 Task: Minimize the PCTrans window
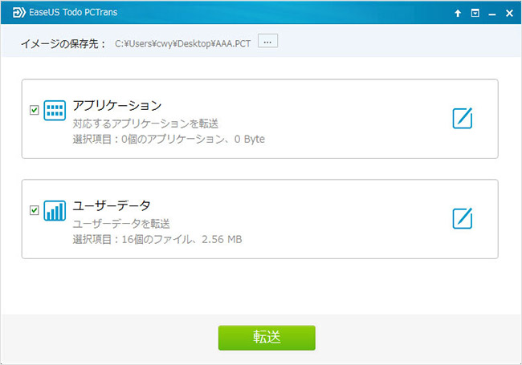pyautogui.click(x=492, y=14)
